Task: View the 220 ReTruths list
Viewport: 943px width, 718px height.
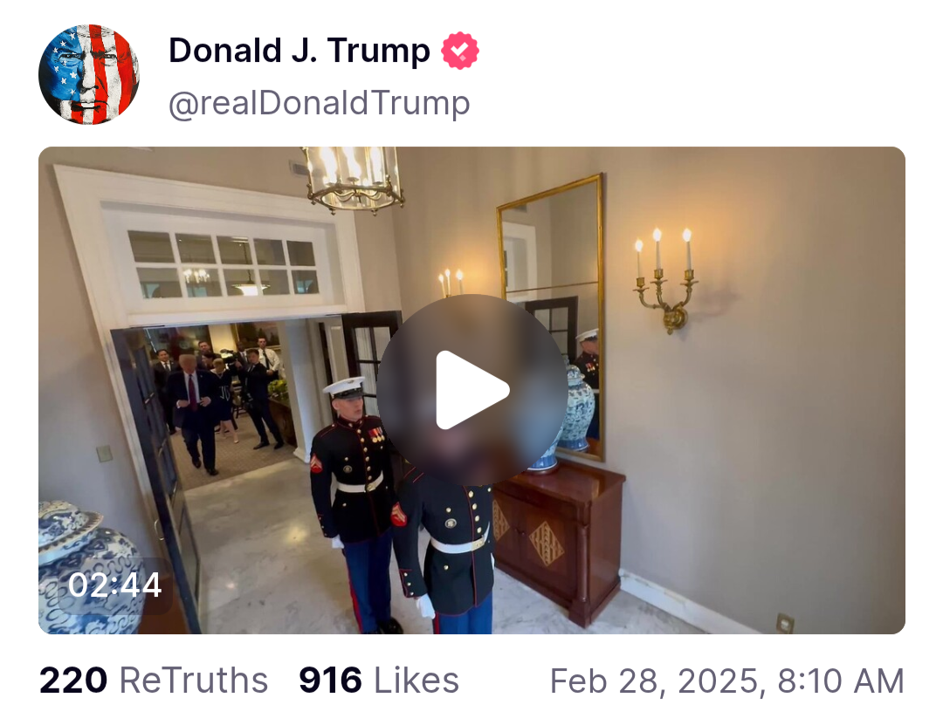Action: [x=154, y=680]
